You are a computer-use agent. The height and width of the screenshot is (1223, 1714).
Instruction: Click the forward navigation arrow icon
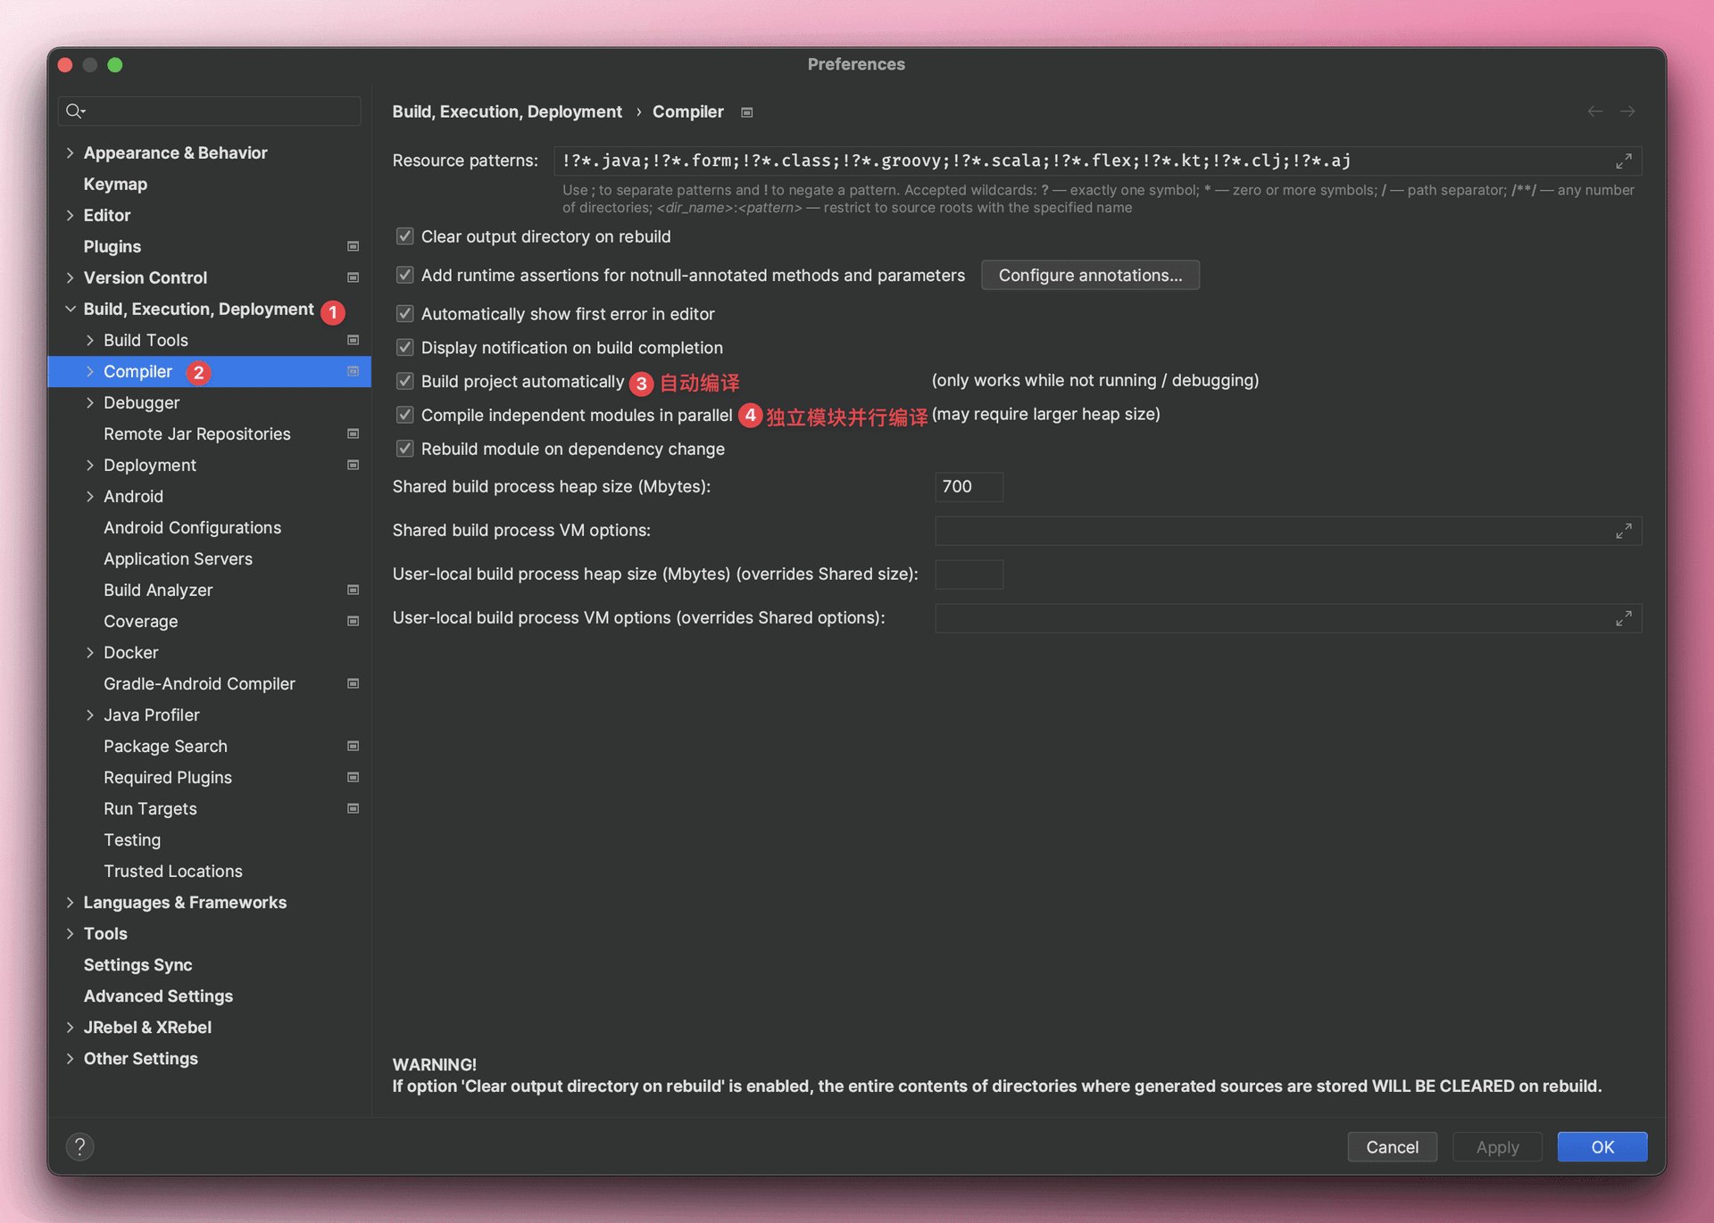pyautogui.click(x=1627, y=112)
